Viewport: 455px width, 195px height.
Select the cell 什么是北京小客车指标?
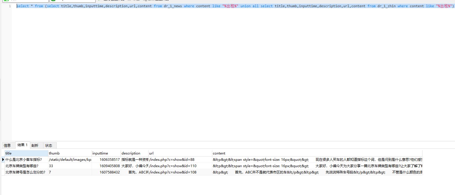coord(24,160)
